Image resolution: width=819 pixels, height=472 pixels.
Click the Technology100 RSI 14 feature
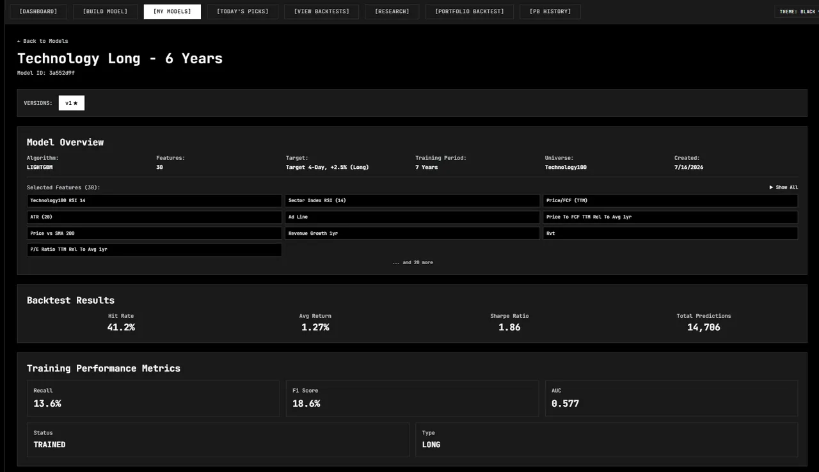pos(154,201)
